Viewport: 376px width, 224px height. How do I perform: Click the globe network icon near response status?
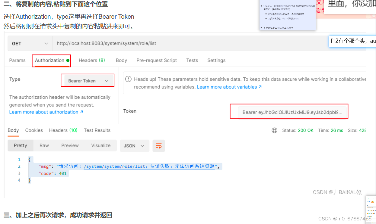(x=274, y=130)
